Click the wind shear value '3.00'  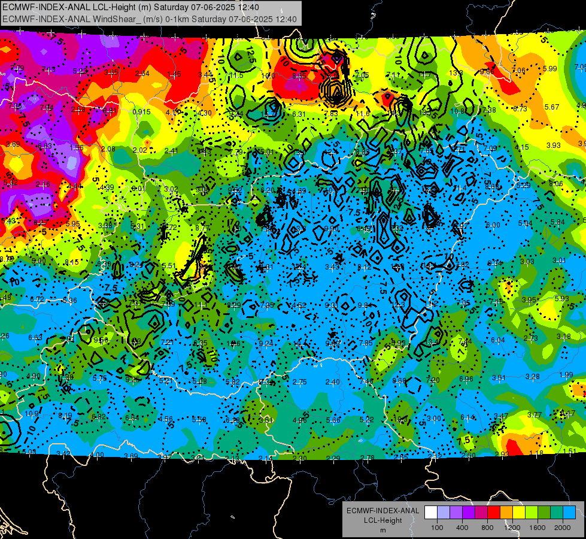[x=434, y=419]
